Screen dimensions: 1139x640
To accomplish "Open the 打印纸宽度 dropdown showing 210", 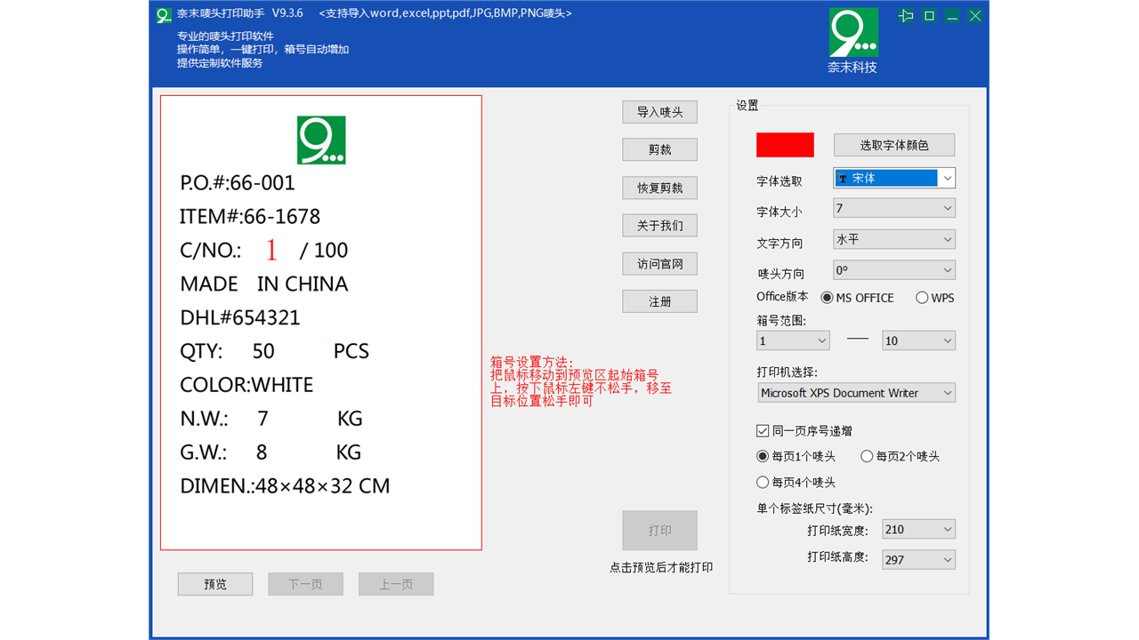I will tap(919, 529).
